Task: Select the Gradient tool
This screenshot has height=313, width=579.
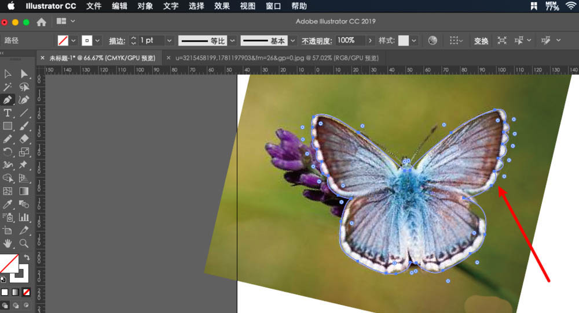Action: pyautogui.click(x=24, y=191)
